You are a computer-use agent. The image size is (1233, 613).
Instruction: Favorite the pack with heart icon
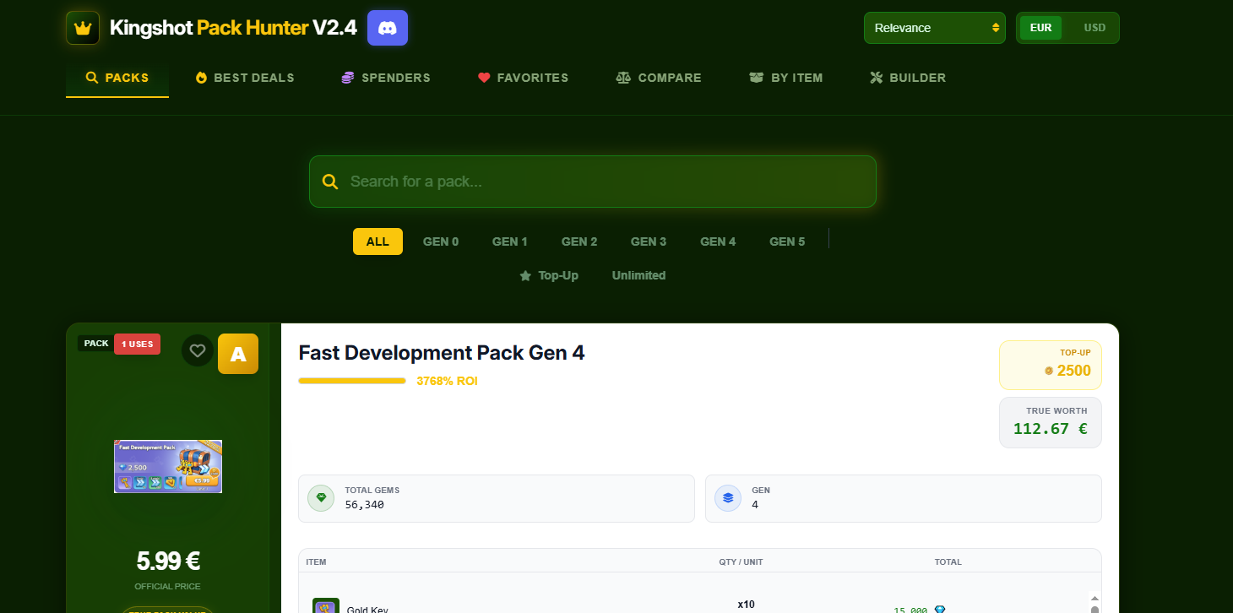(x=198, y=350)
